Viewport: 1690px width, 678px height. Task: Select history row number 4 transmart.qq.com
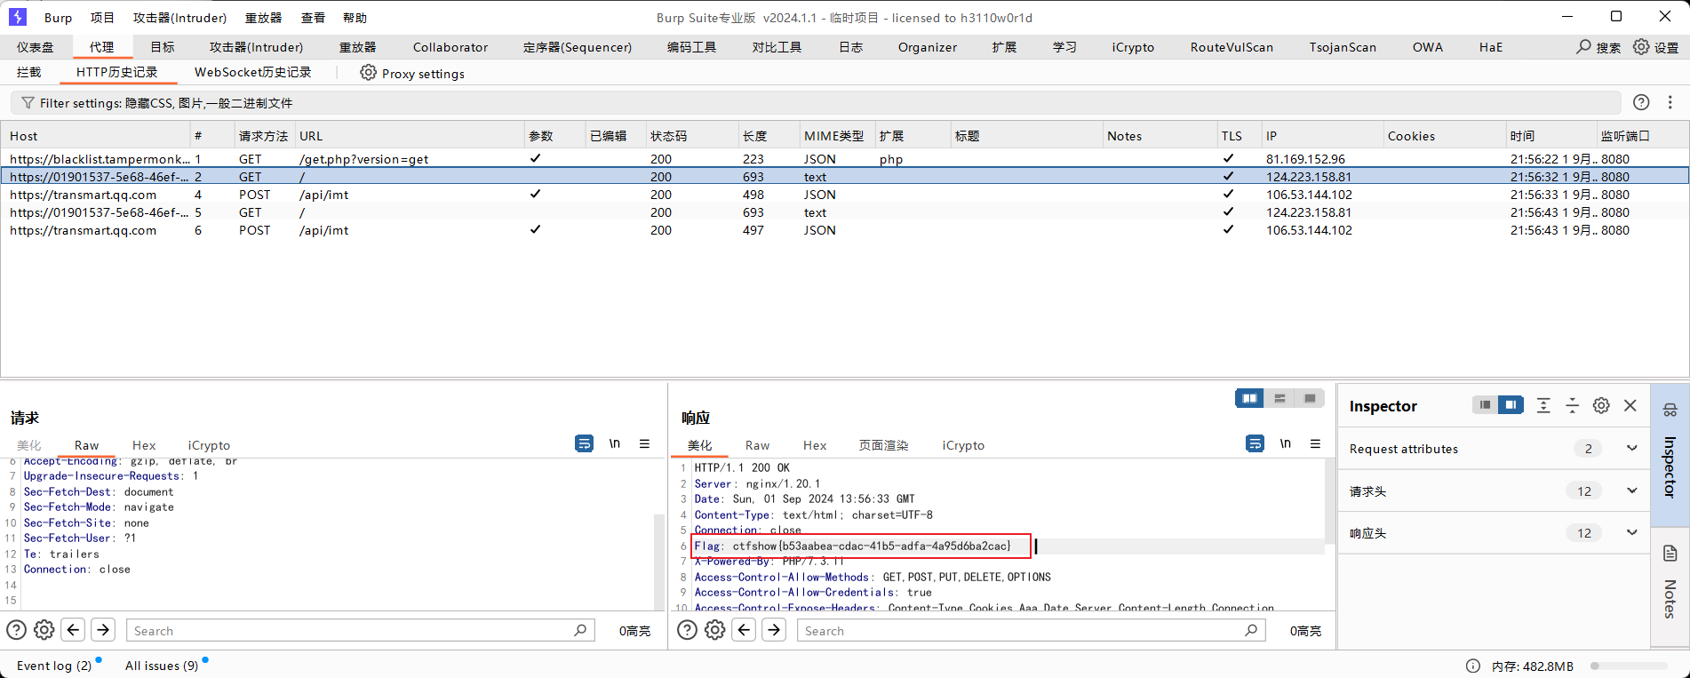[x=844, y=195]
